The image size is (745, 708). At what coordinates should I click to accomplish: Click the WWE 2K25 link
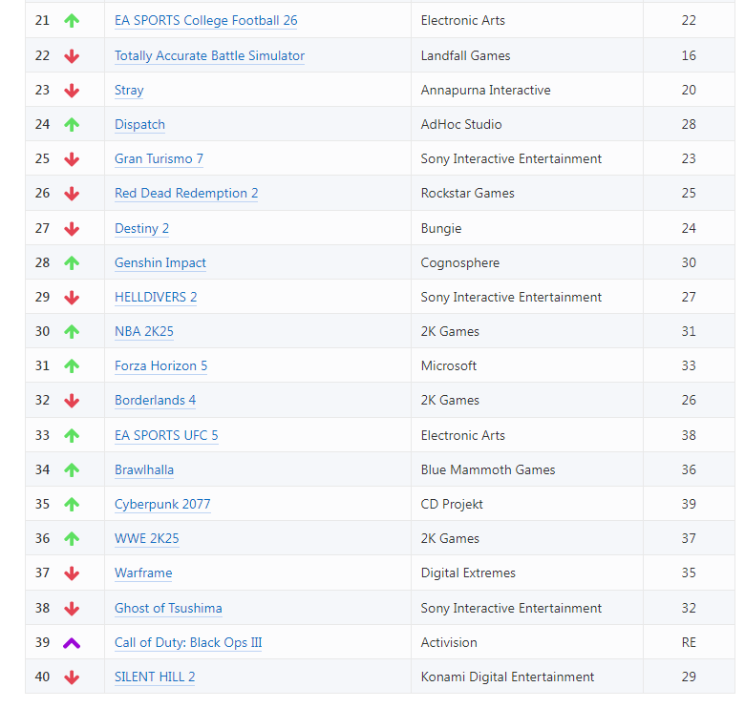click(x=146, y=538)
